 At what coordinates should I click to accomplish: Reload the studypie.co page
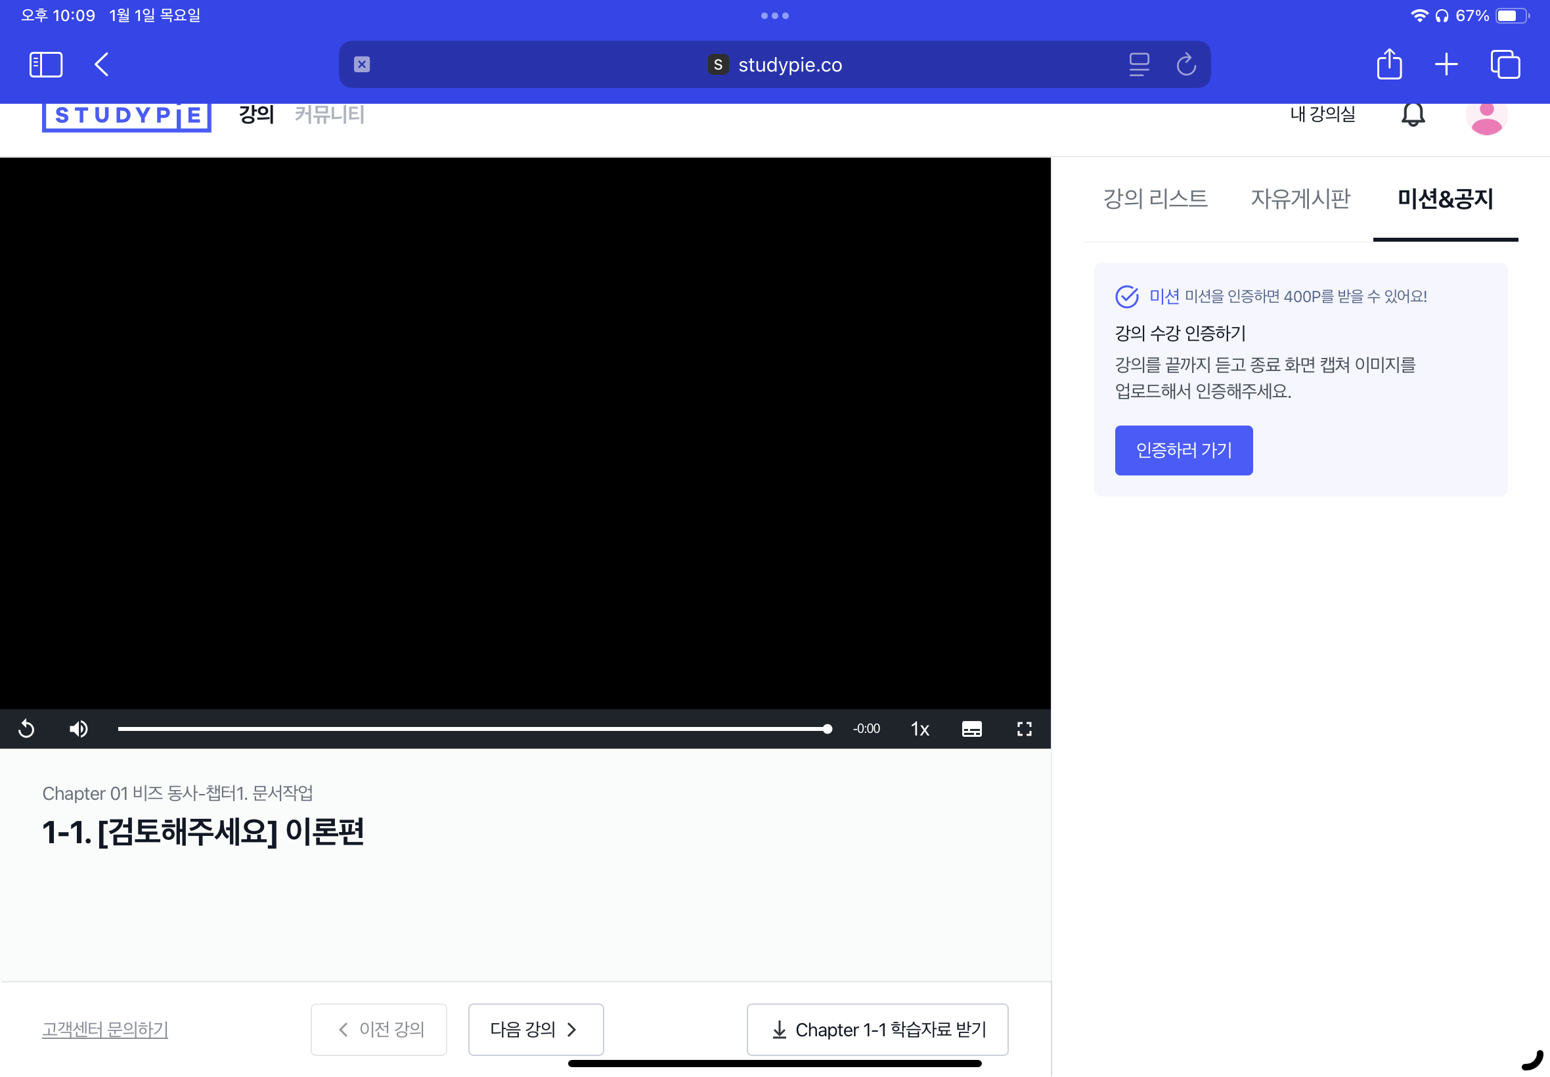pos(1185,65)
